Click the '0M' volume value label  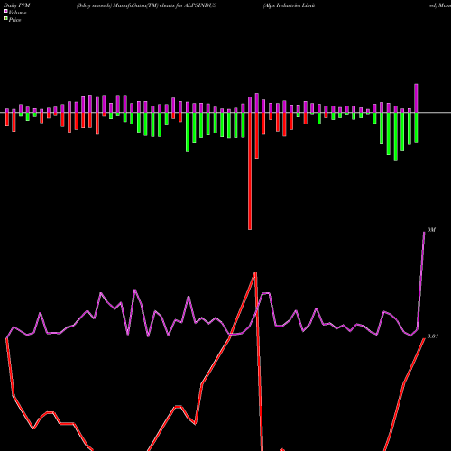click(x=431, y=230)
